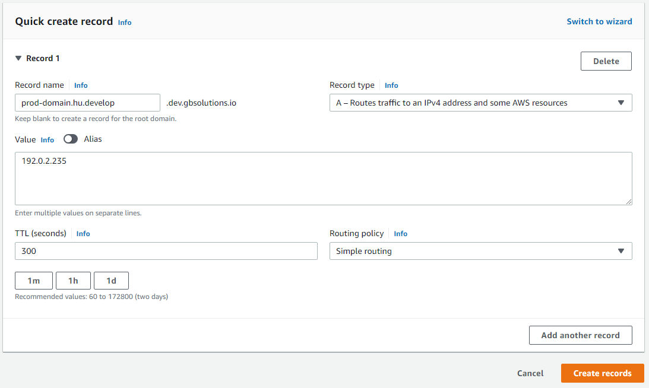Set TTL to 1d preset
The width and height of the screenshot is (649, 388).
pyautogui.click(x=111, y=281)
